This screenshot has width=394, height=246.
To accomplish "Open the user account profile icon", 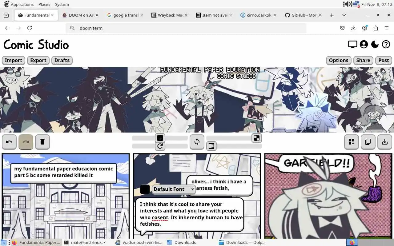I will (364, 45).
